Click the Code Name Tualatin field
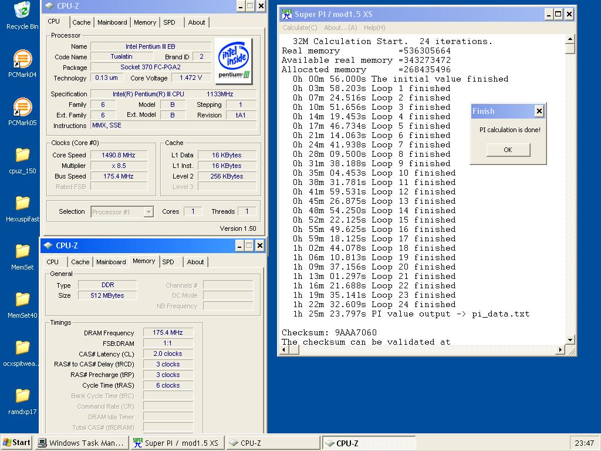 [121, 56]
